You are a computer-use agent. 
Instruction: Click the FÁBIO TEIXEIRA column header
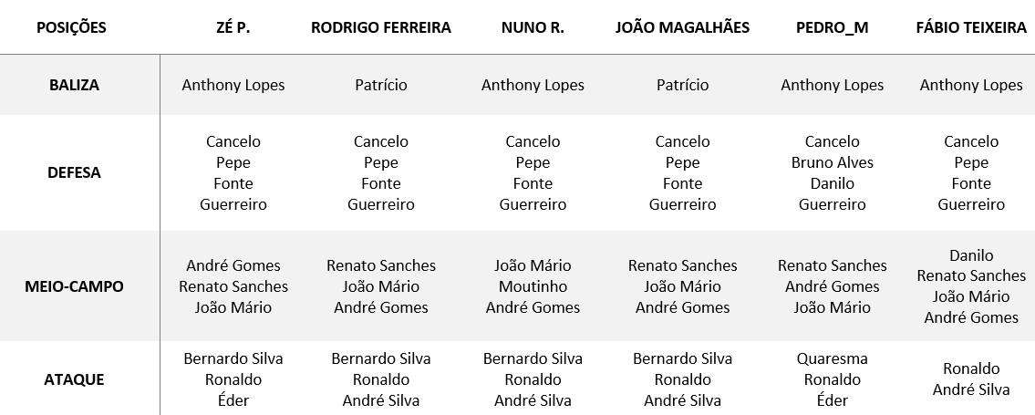point(971,27)
